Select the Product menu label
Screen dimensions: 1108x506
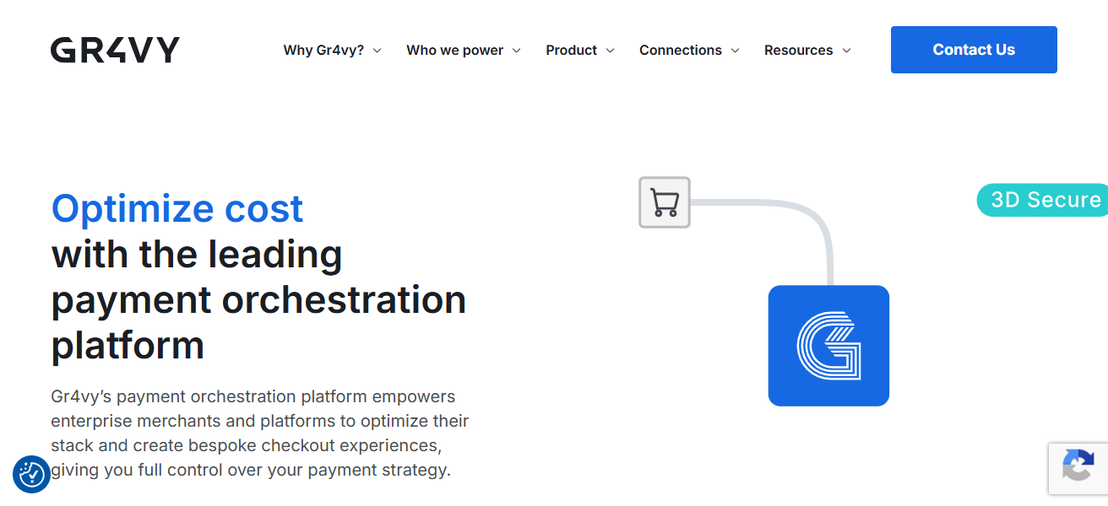[571, 51]
